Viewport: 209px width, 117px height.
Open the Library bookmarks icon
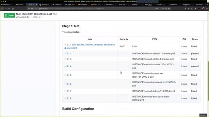pos(188,9)
